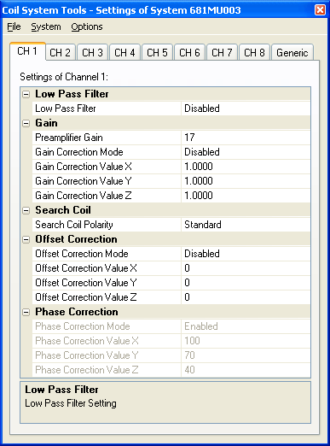Click the Search Coil Polarity Standard value
The width and height of the screenshot is (330, 446).
[246, 225]
